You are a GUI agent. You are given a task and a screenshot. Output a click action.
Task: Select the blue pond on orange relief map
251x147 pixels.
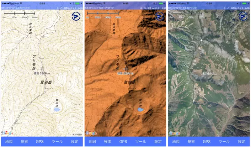(141, 110)
